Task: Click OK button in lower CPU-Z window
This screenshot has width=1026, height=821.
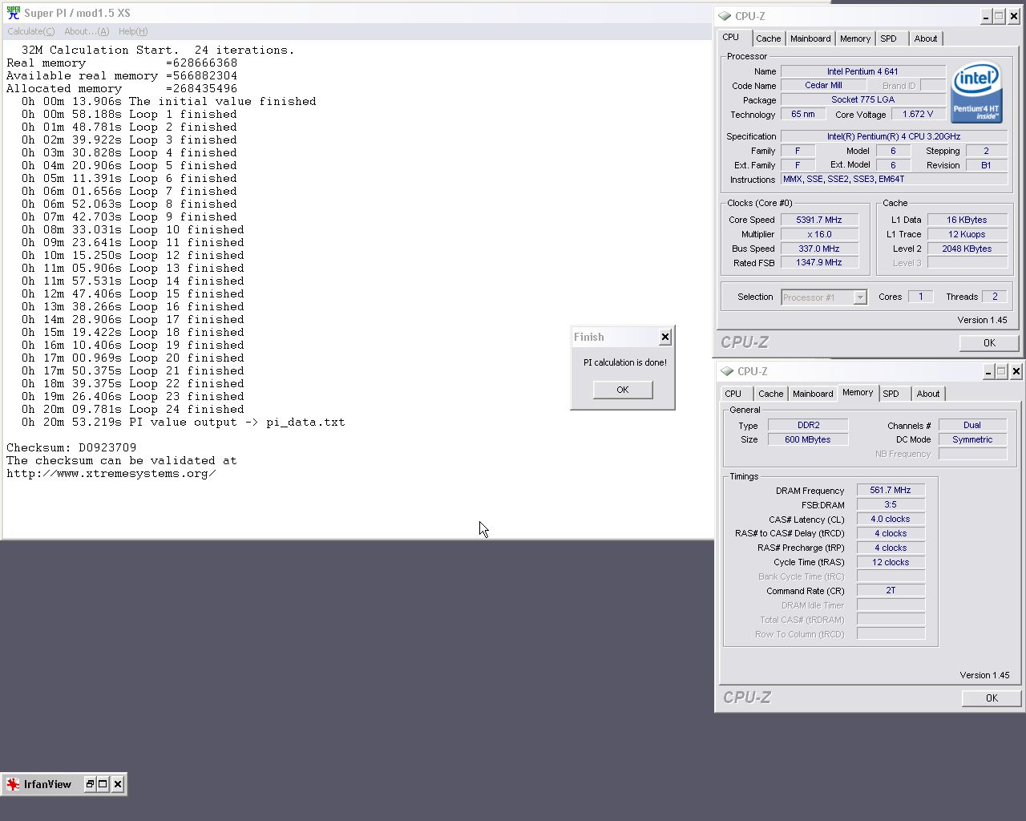Action: pos(992,698)
